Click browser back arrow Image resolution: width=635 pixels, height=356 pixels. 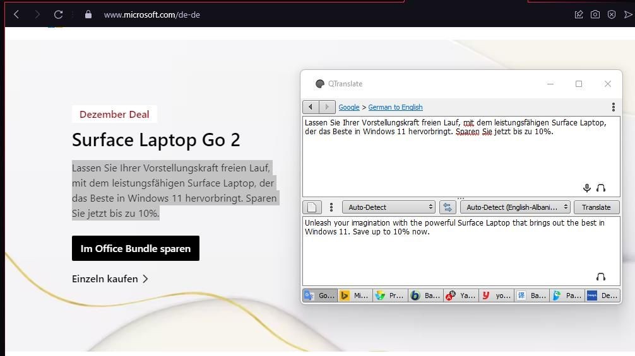16,14
